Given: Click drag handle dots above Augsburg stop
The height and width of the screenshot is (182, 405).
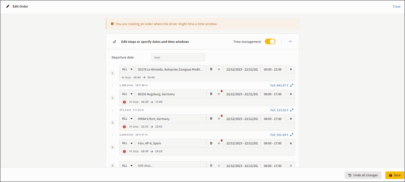Looking at the screenshot, I should pyautogui.click(x=113, y=86).
